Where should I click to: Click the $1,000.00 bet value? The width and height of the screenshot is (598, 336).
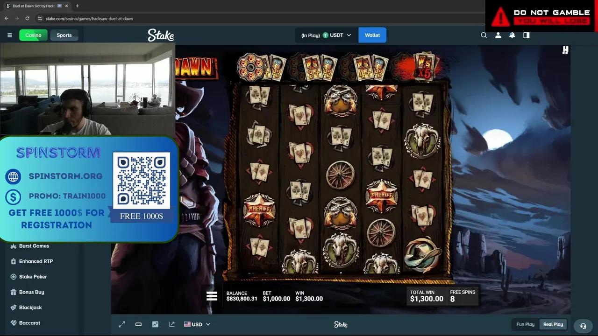[x=276, y=299]
